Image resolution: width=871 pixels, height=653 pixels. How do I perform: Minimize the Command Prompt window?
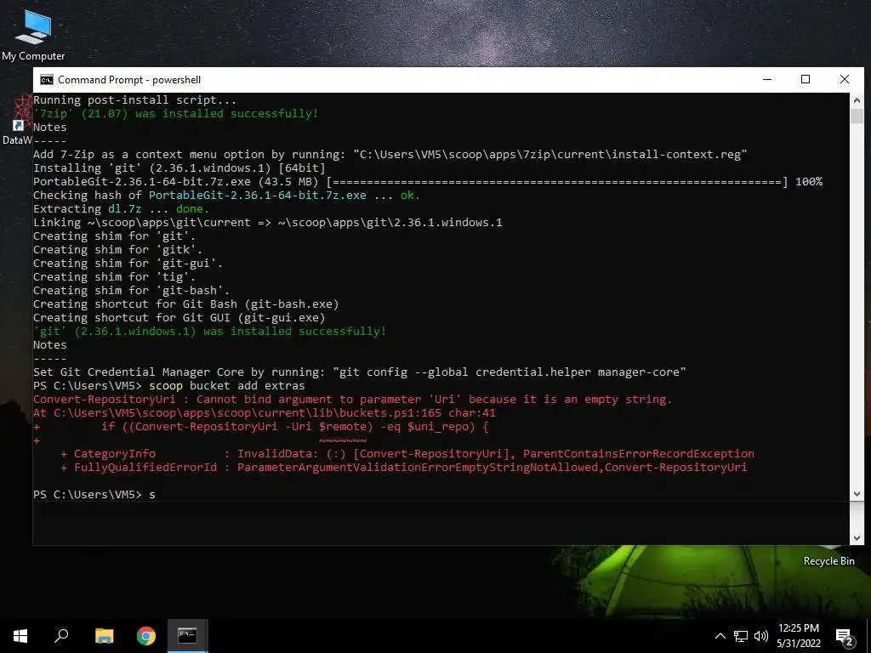(x=767, y=79)
